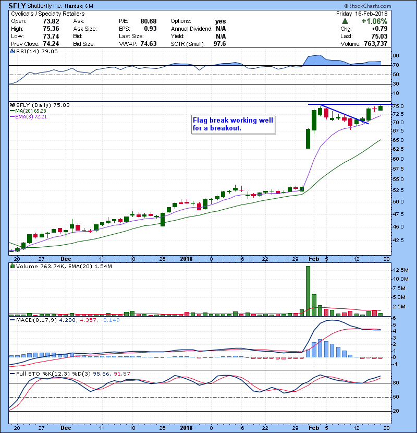Viewport: 417px width, 433px height.
Task: Click the Annual Dividend N/A value
Action: (x=221, y=29)
